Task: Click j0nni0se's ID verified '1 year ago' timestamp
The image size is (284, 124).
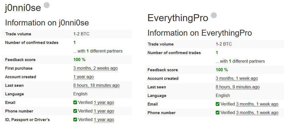Action: [104, 120]
